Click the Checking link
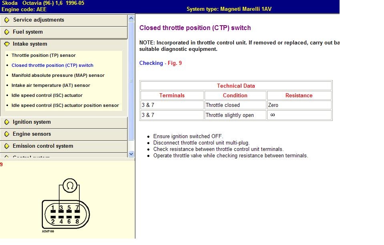384x245 pixels. [151, 63]
